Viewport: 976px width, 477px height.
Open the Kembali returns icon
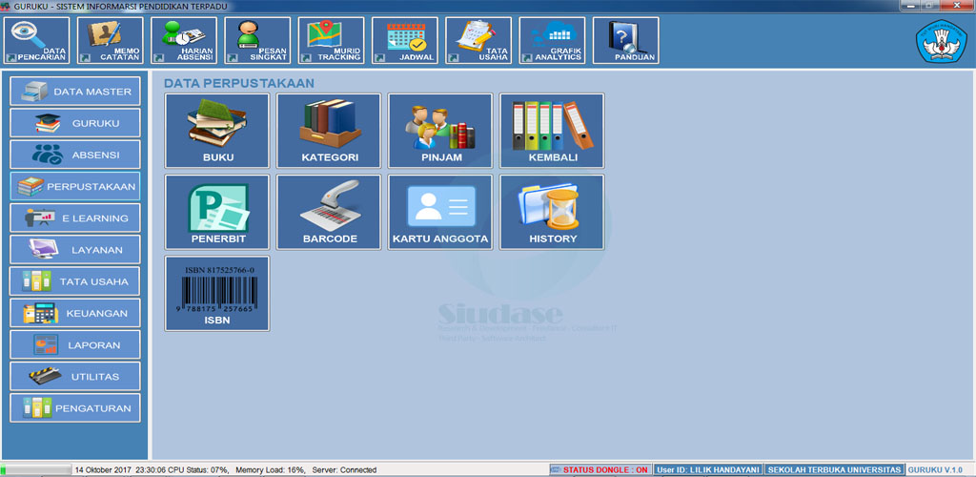pyautogui.click(x=552, y=131)
